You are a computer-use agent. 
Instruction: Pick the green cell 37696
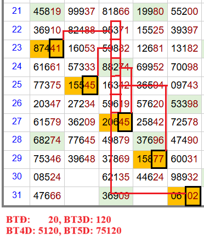pos(150,141)
